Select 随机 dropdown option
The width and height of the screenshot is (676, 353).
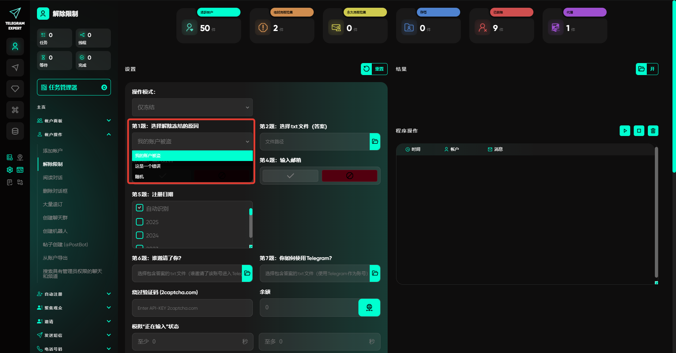(192, 177)
